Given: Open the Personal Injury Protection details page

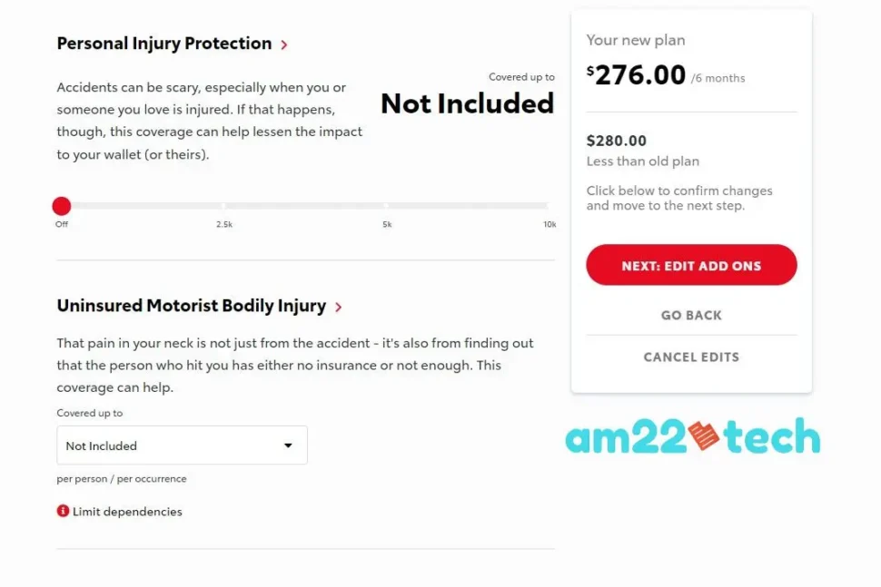Looking at the screenshot, I should [163, 44].
